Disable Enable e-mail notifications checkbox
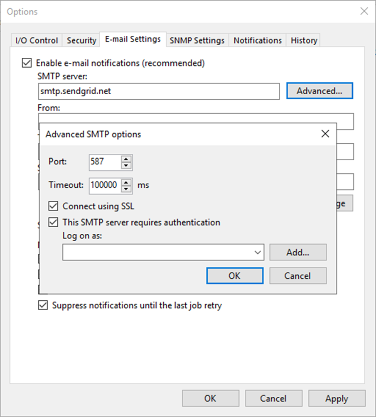This screenshot has height=417, width=376. (x=27, y=63)
